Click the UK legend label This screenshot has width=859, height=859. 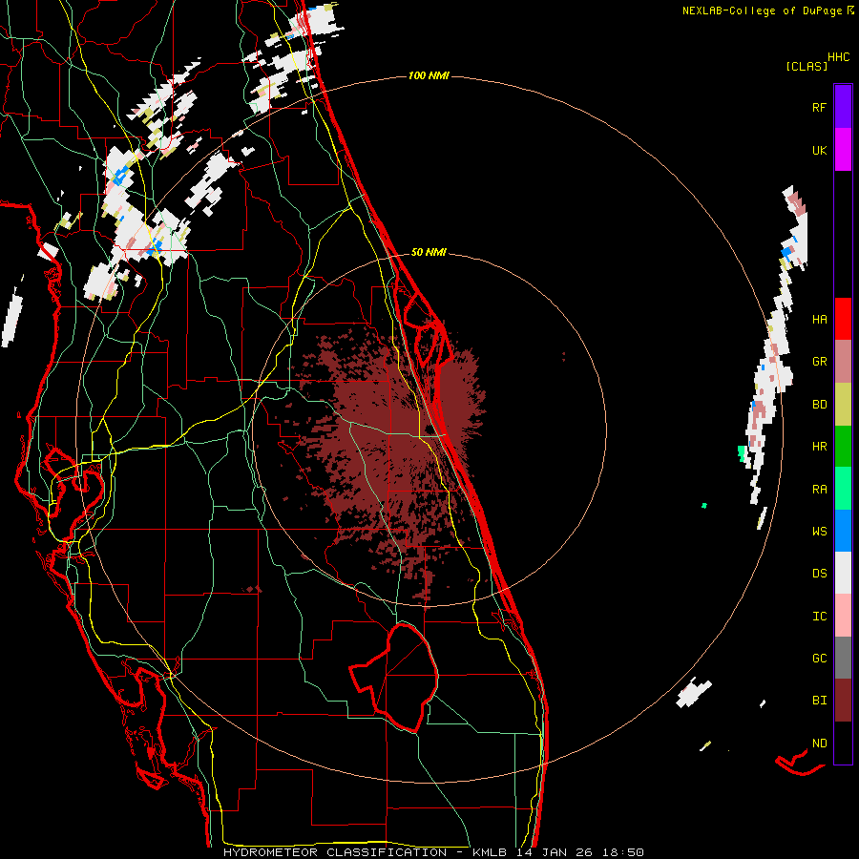pos(819,150)
